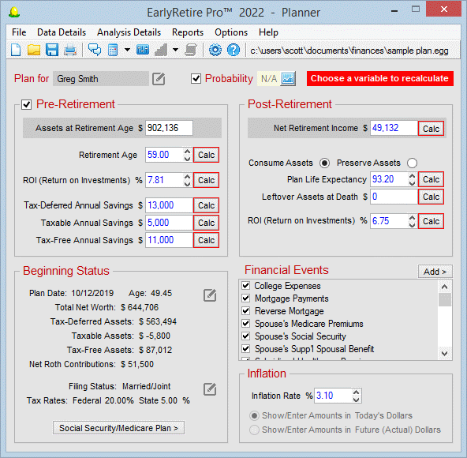467x458 pixels.
Task: Click the EarlyRetire Pro egg app icon
Action: click(14, 12)
